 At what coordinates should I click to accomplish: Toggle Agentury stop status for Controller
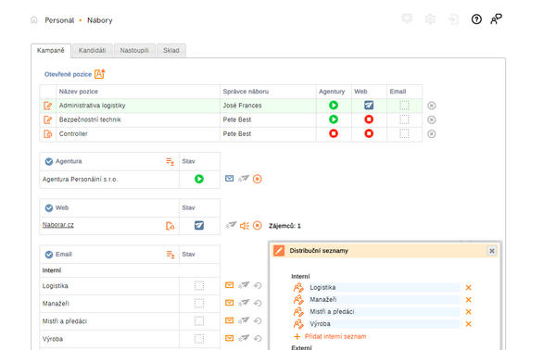point(334,133)
